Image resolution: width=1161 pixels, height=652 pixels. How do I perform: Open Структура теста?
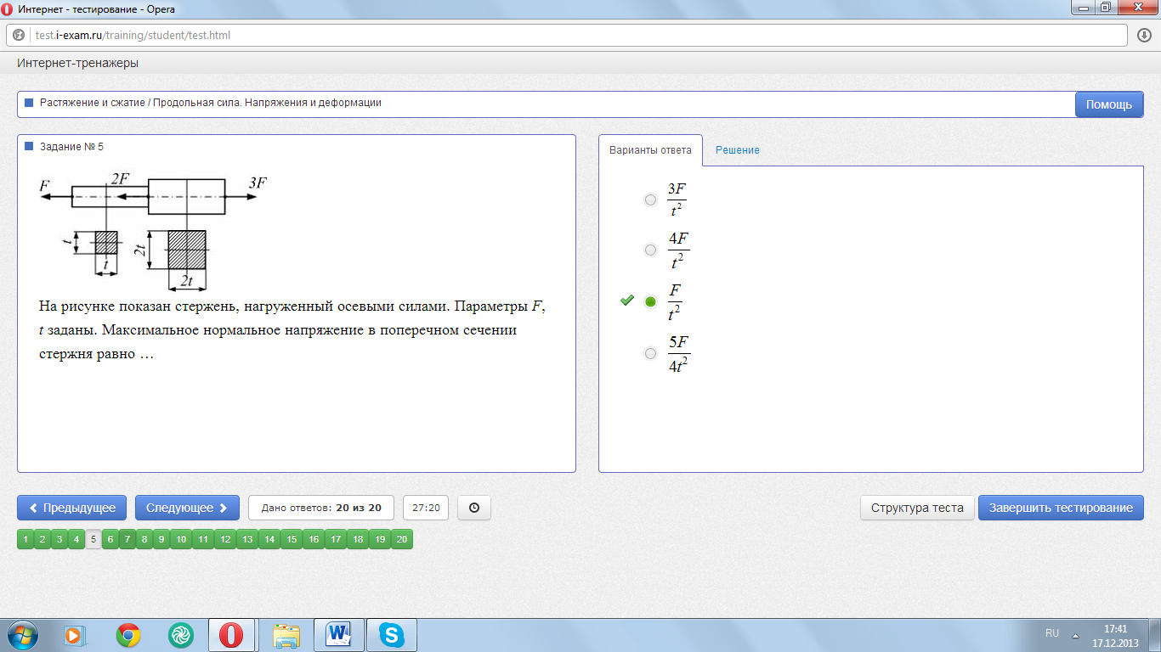pos(917,508)
